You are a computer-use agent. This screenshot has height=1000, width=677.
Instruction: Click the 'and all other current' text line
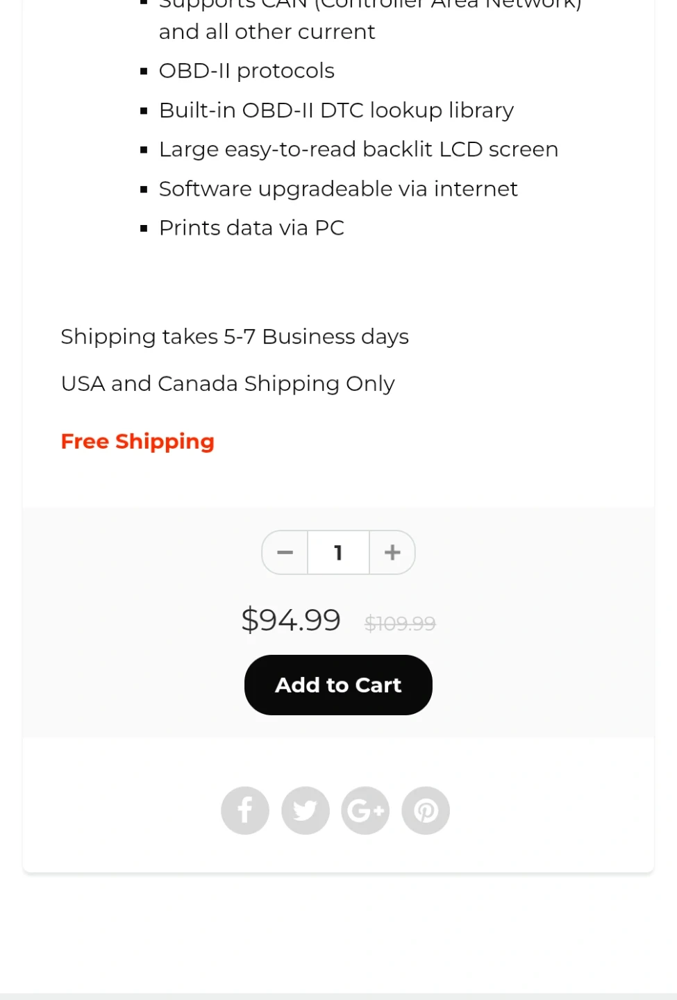tap(267, 32)
